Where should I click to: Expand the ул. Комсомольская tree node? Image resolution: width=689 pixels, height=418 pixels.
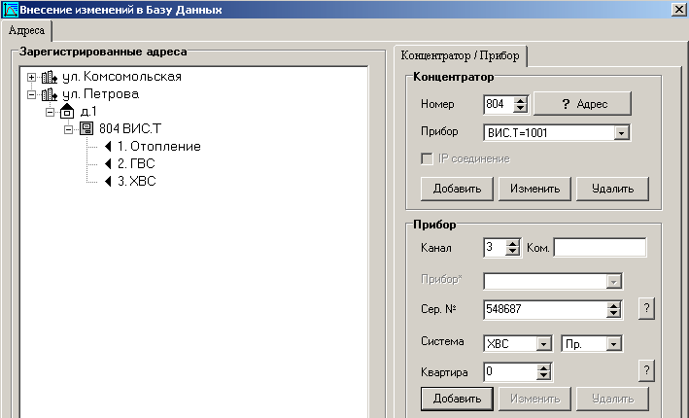(31, 78)
